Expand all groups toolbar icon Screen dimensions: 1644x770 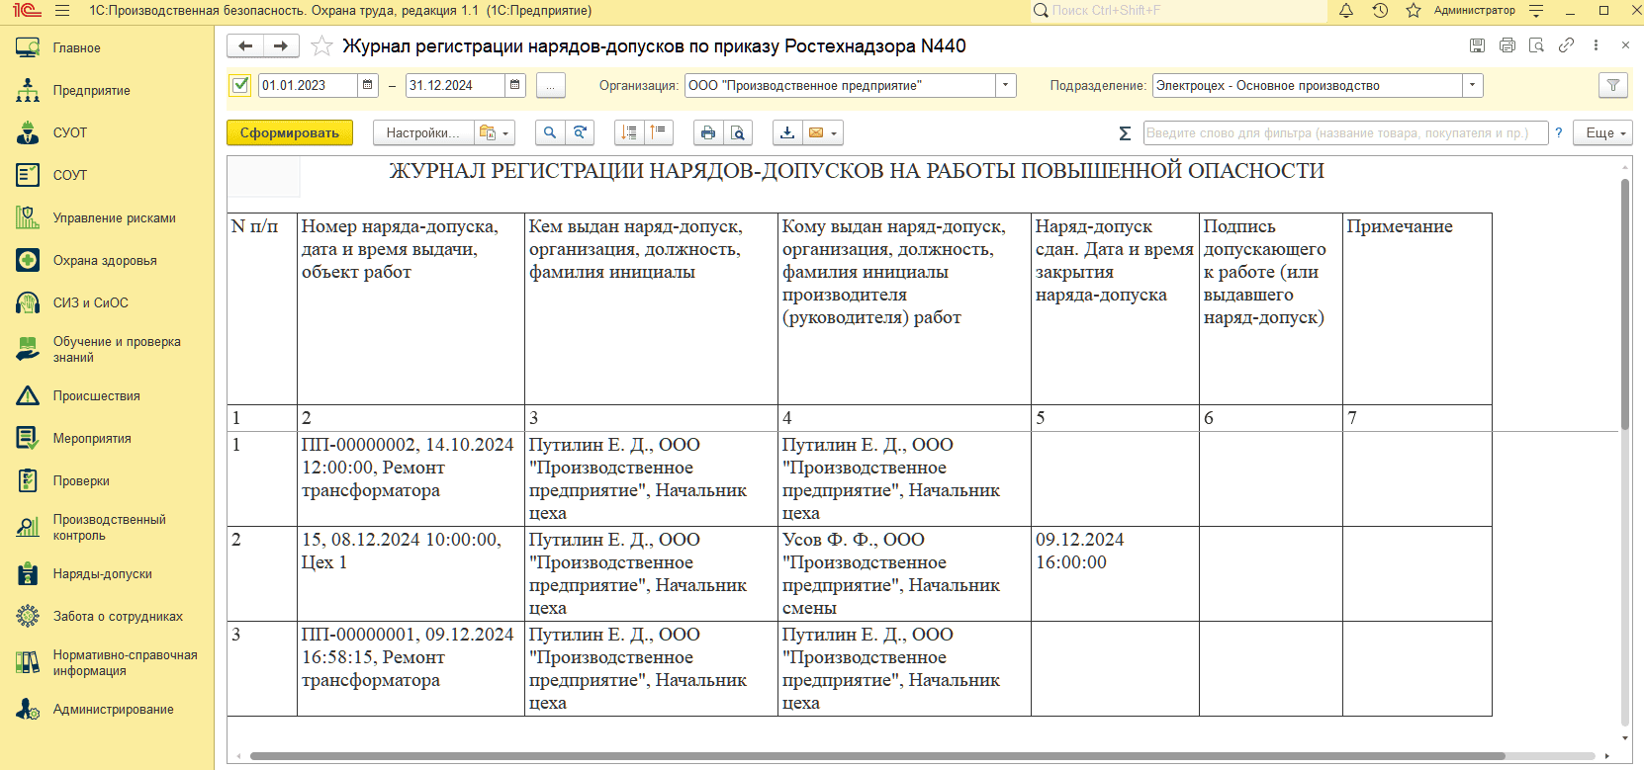point(629,132)
